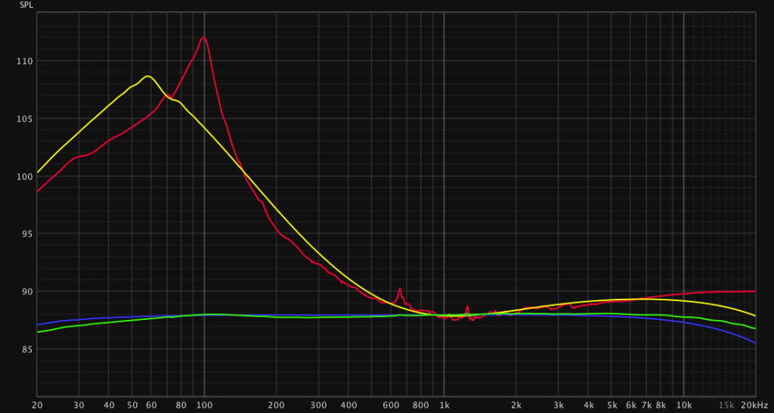Click the blue curve's right end at 20 kHz
774x413 pixels.
tap(754, 343)
